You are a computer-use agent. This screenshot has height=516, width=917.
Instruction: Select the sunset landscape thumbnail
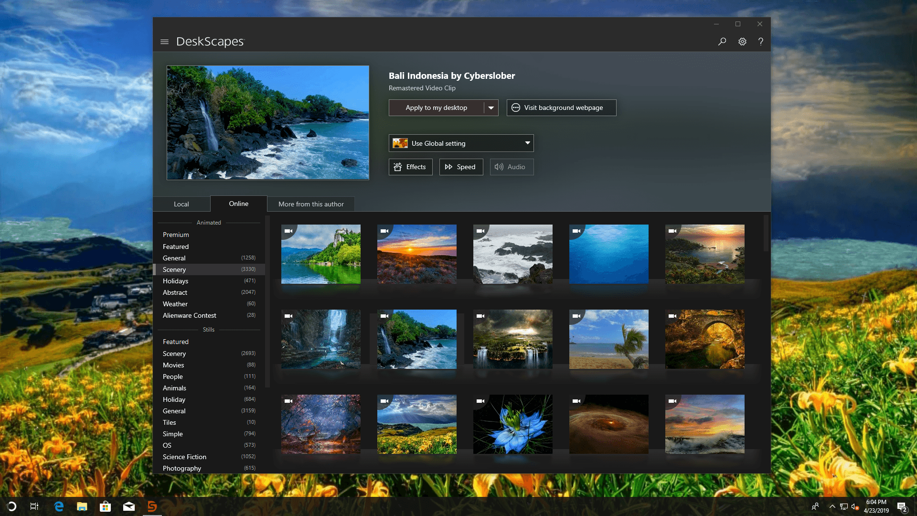point(417,254)
